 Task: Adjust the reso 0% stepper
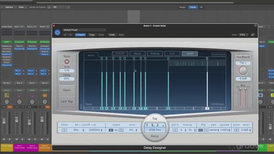click(x=136, y=130)
